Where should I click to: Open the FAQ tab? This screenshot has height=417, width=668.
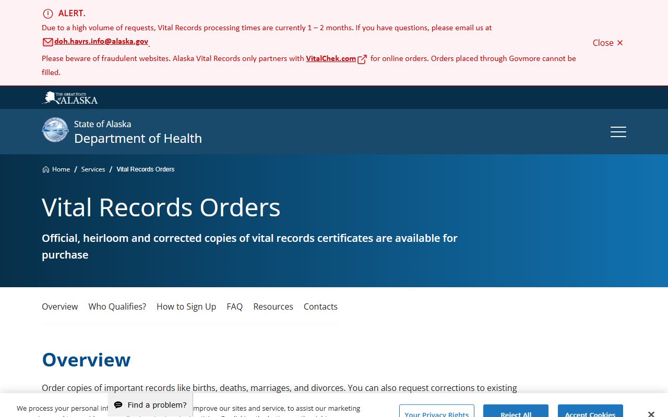[235, 306]
